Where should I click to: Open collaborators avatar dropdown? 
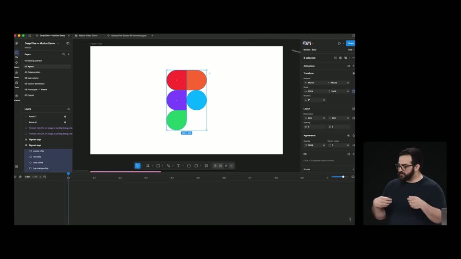point(313,44)
